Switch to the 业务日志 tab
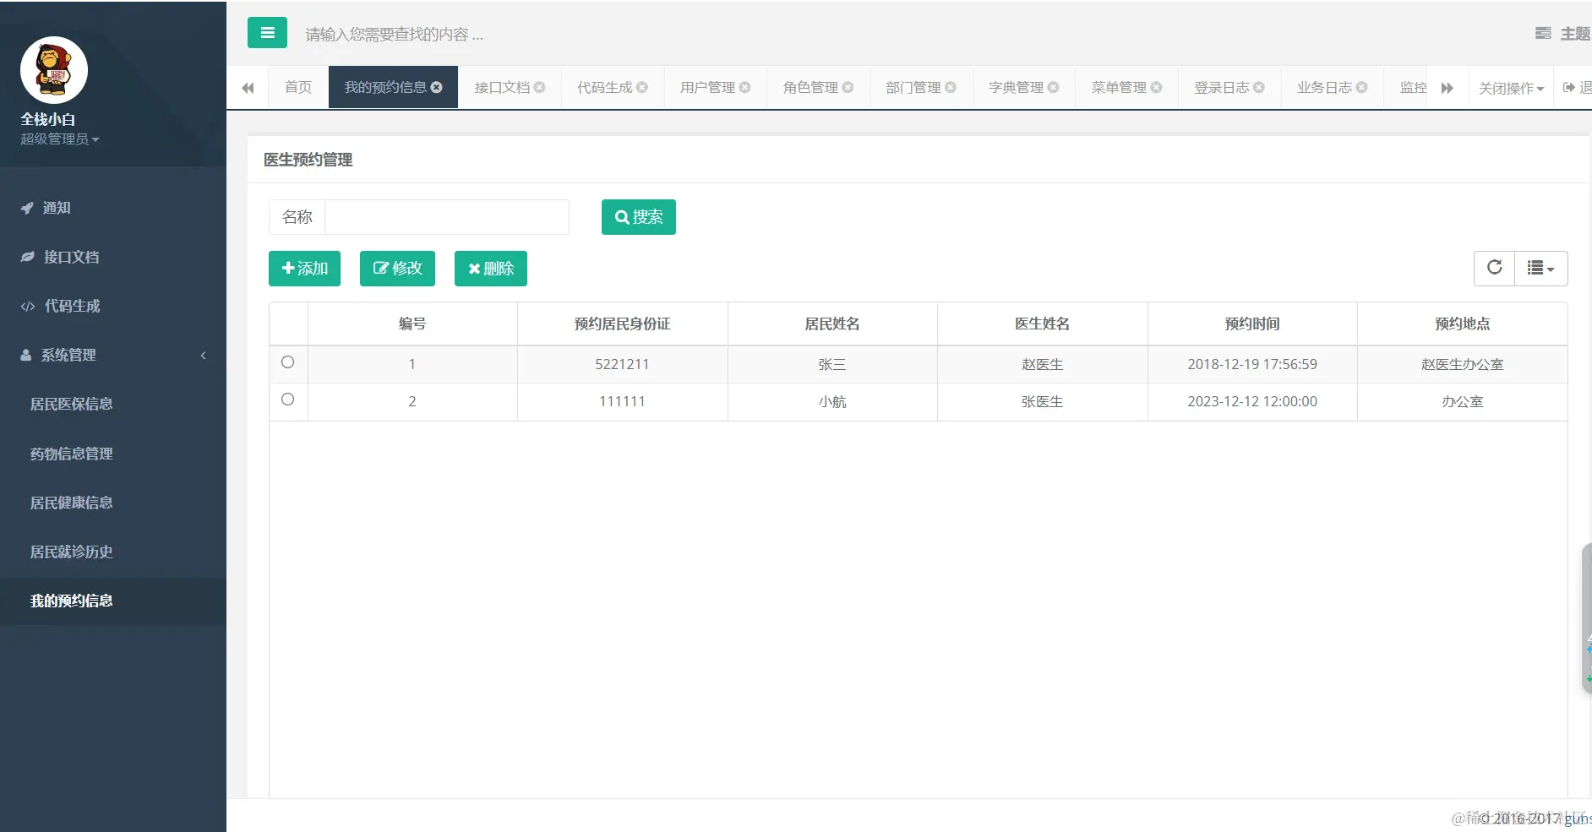This screenshot has width=1592, height=832. coord(1325,87)
